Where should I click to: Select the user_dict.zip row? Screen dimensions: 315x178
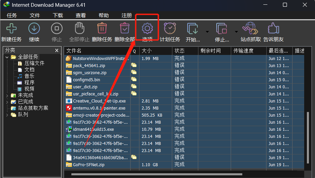184,87
